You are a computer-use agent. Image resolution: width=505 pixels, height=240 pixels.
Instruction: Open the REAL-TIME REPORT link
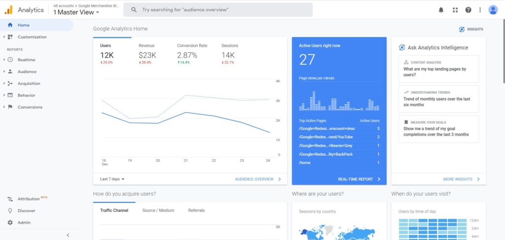click(x=359, y=179)
